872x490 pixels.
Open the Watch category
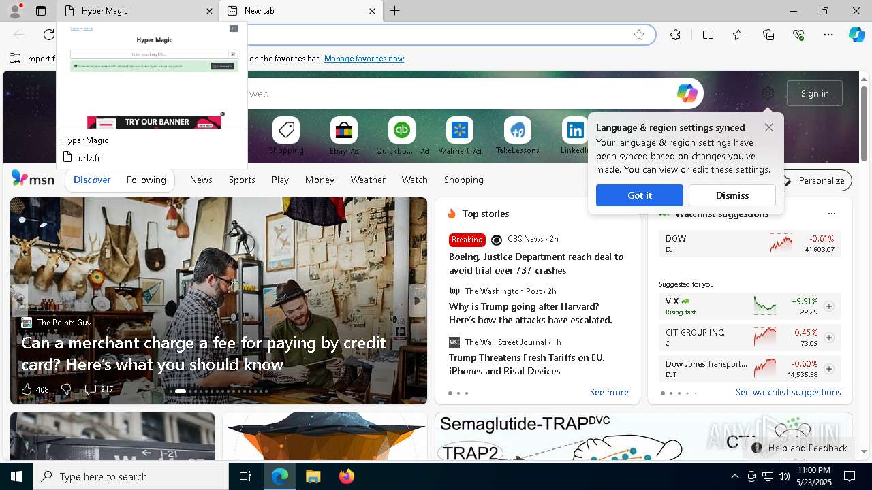pos(415,180)
